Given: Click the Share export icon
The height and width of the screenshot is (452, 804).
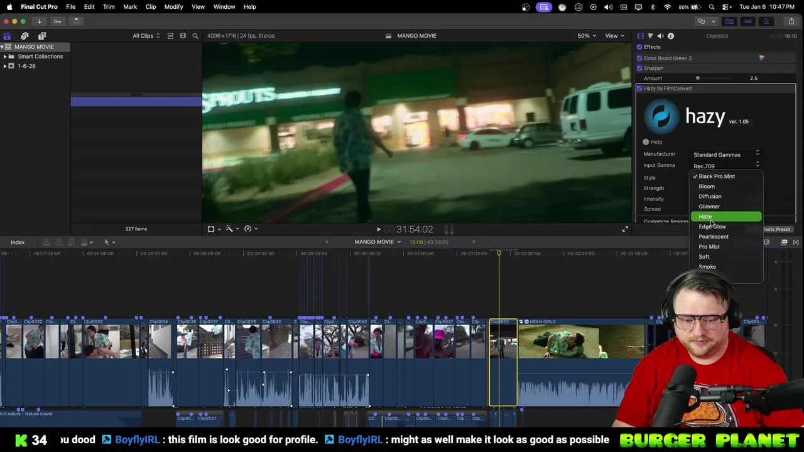Looking at the screenshot, I should point(791,21).
